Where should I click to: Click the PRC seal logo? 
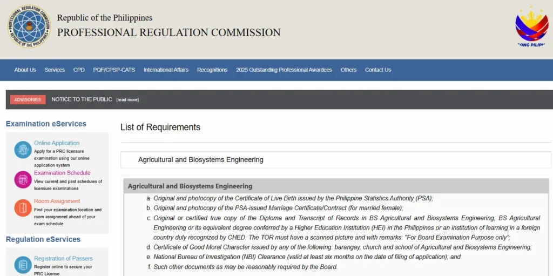[29, 26]
